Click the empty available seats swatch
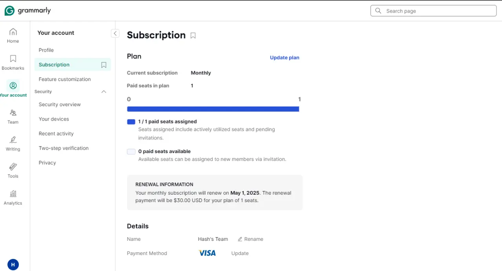 131,152
